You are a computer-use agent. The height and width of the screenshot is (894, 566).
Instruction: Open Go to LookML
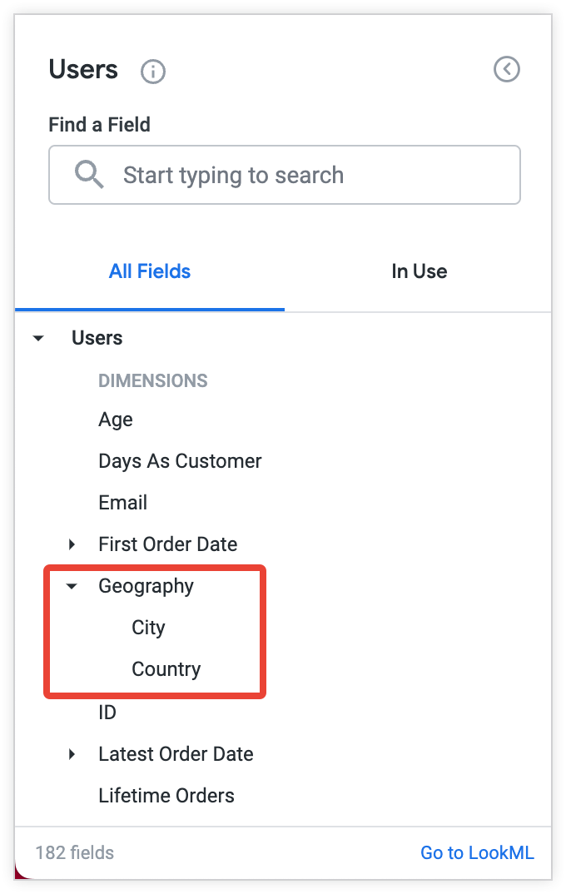477,852
